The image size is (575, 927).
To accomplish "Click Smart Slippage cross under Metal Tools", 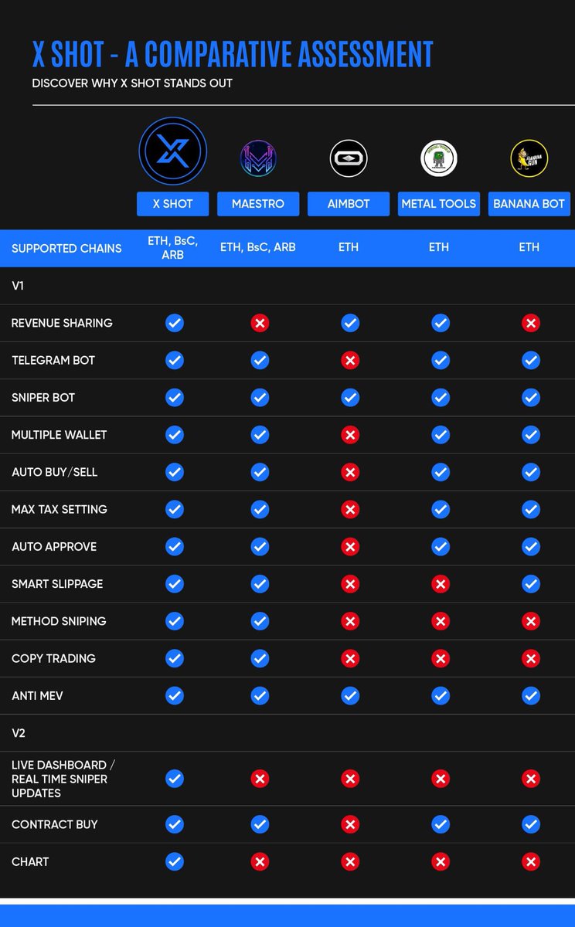I will coord(441,584).
